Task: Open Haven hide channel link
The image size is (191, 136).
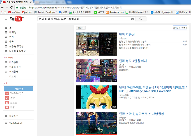Action: pyautogui.click(x=124, y=95)
